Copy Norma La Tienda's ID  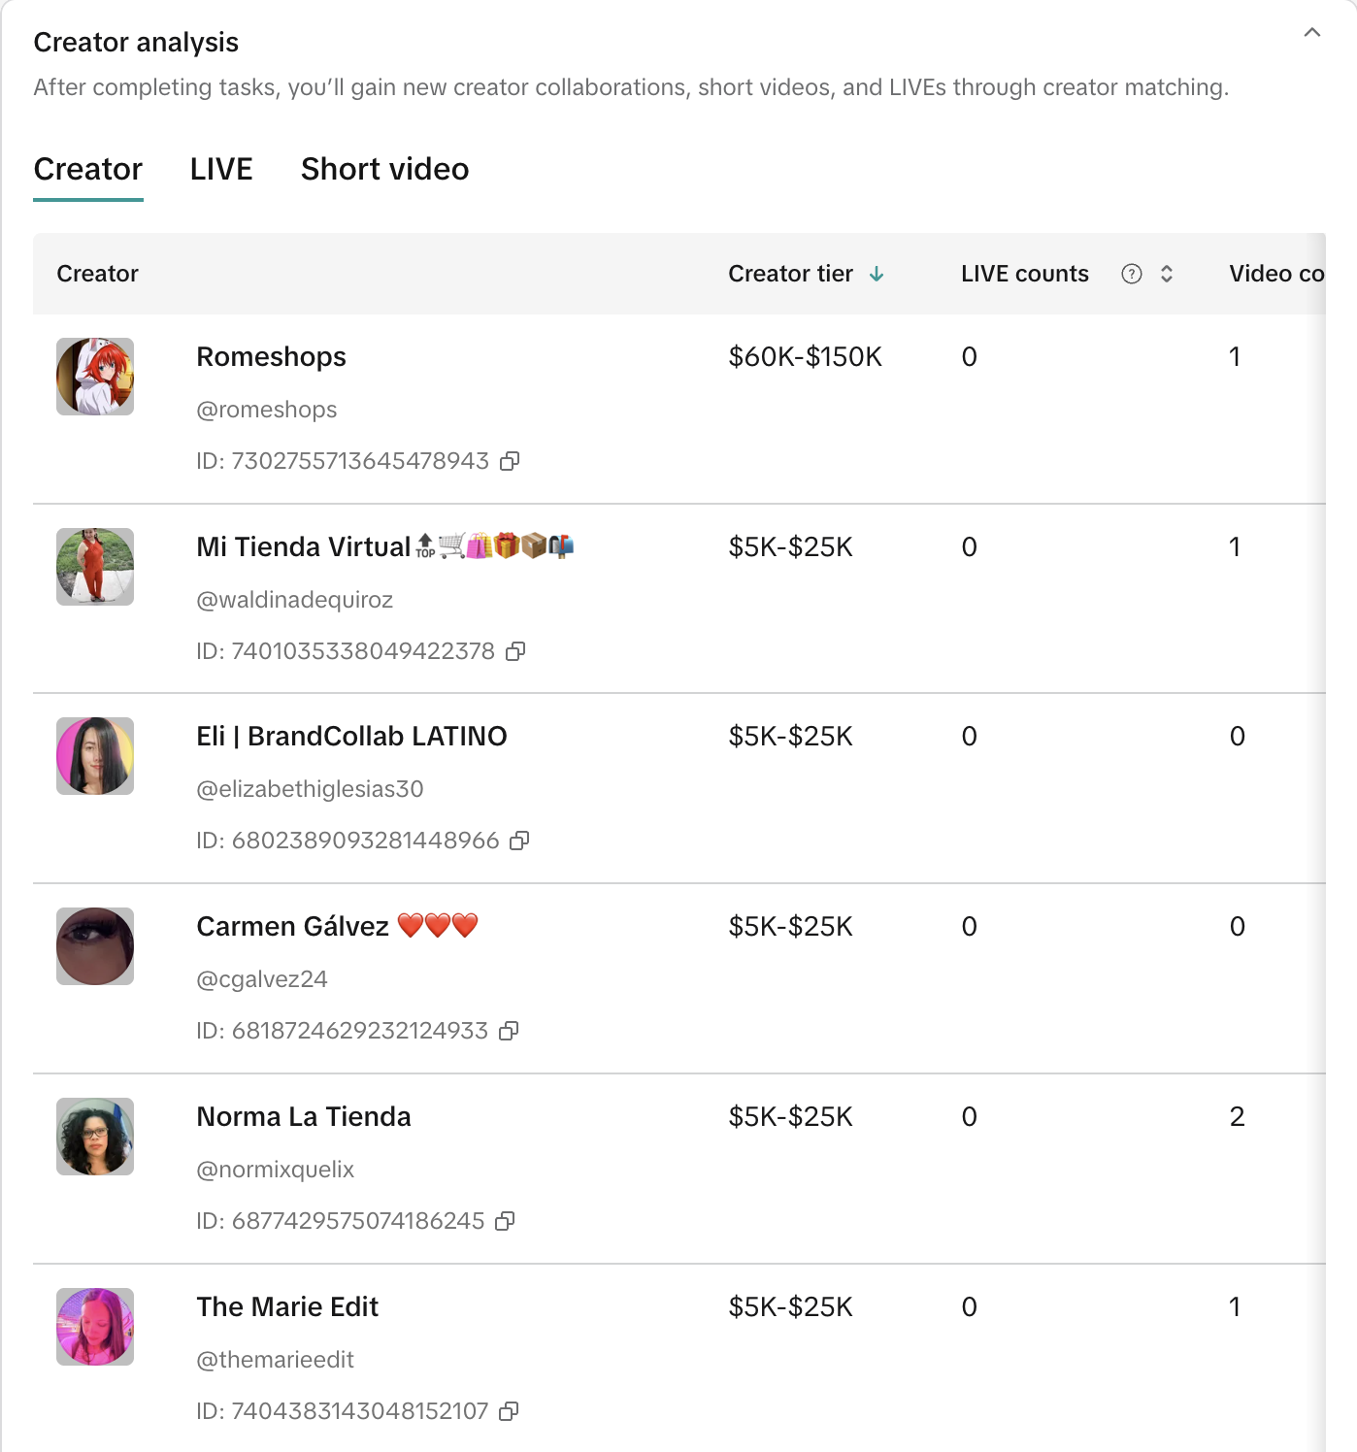pyautogui.click(x=505, y=1221)
